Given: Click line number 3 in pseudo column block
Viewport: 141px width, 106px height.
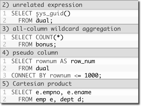Looking at the screenshot, I should (x=5, y=76).
